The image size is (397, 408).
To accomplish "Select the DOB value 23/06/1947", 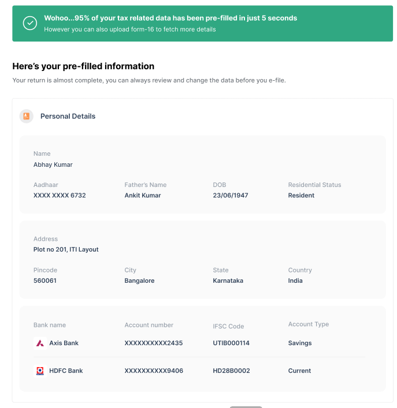I will pos(231,196).
